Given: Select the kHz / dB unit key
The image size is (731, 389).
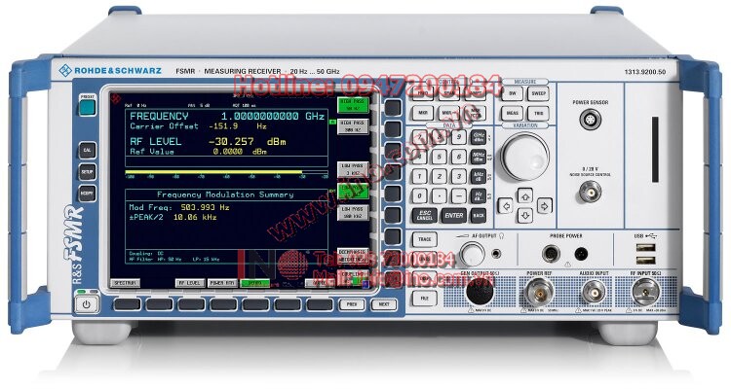Looking at the screenshot, I should 479,176.
